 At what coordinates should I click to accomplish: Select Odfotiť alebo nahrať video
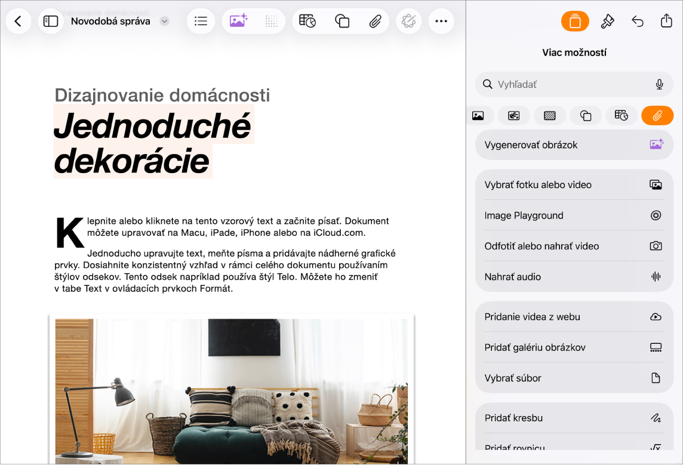574,246
